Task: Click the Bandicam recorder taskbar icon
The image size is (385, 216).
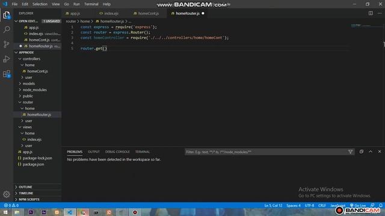Action: point(135,212)
